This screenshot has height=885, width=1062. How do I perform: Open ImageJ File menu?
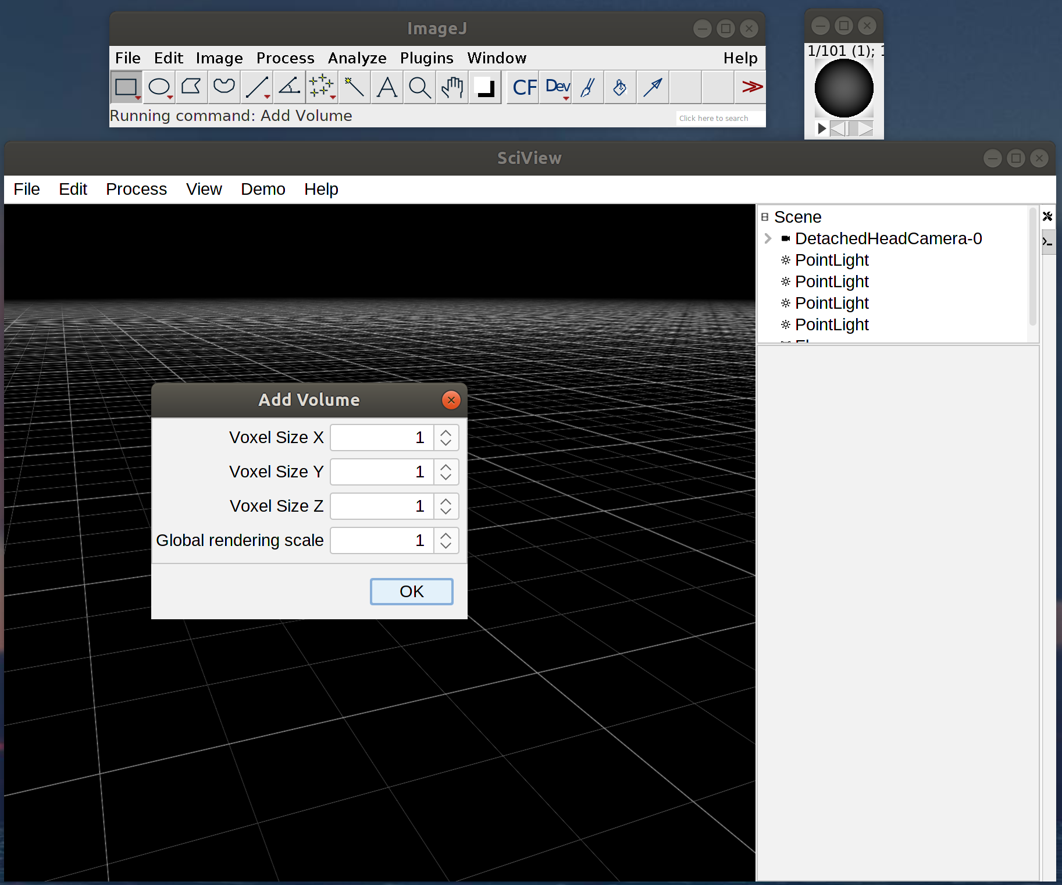click(128, 58)
